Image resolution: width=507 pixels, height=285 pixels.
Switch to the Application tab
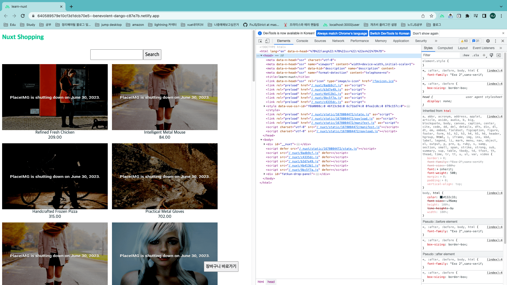(x=401, y=41)
